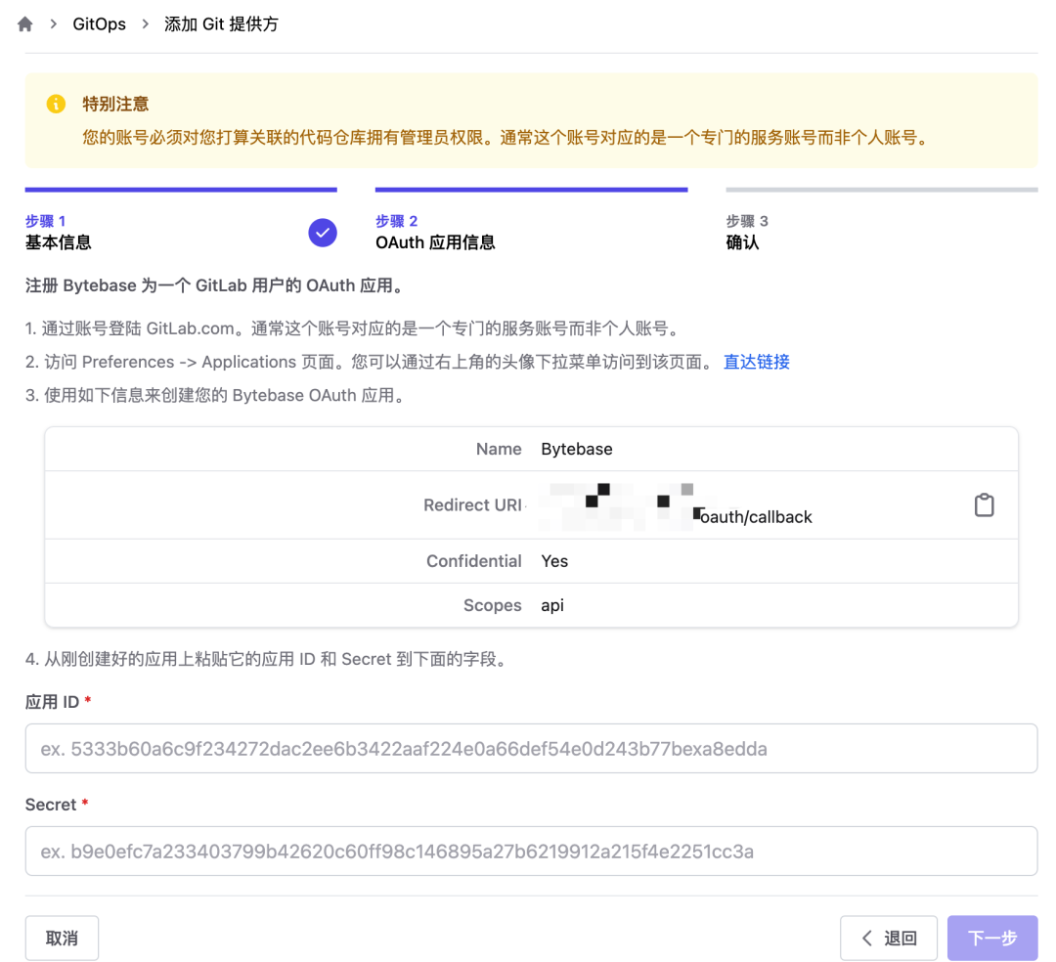Click first breadcrumb separator chevron
The width and height of the screenshot is (1056, 962).
[53, 24]
